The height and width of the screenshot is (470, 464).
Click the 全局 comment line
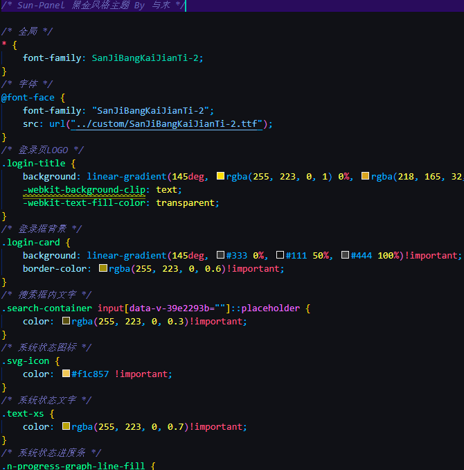click(x=27, y=31)
